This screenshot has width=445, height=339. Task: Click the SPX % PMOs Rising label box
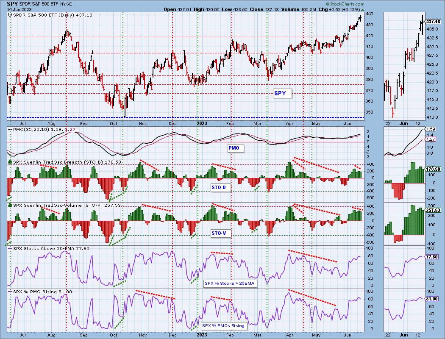(x=224, y=326)
